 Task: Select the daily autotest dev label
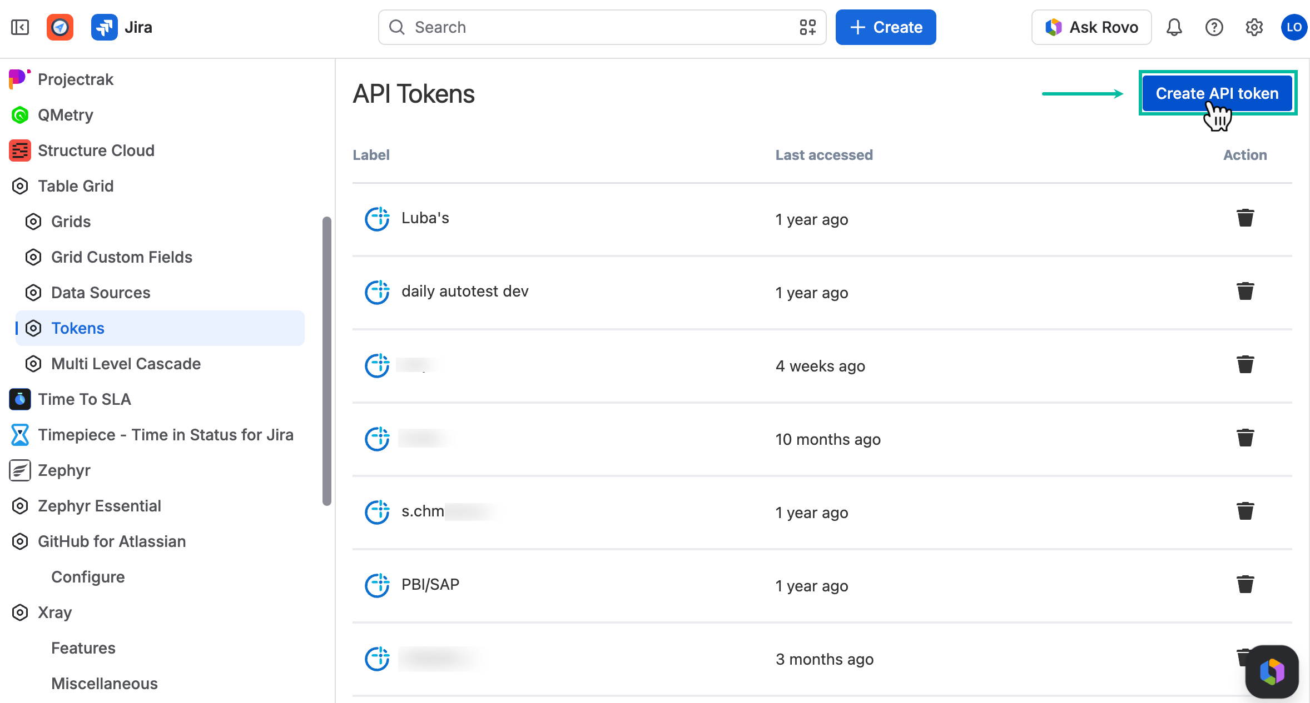pyautogui.click(x=465, y=292)
